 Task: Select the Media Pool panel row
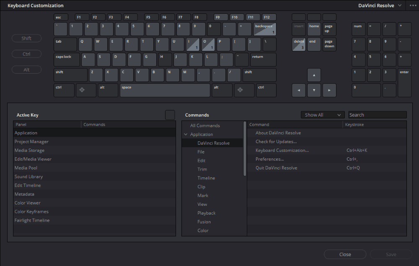coord(95,168)
